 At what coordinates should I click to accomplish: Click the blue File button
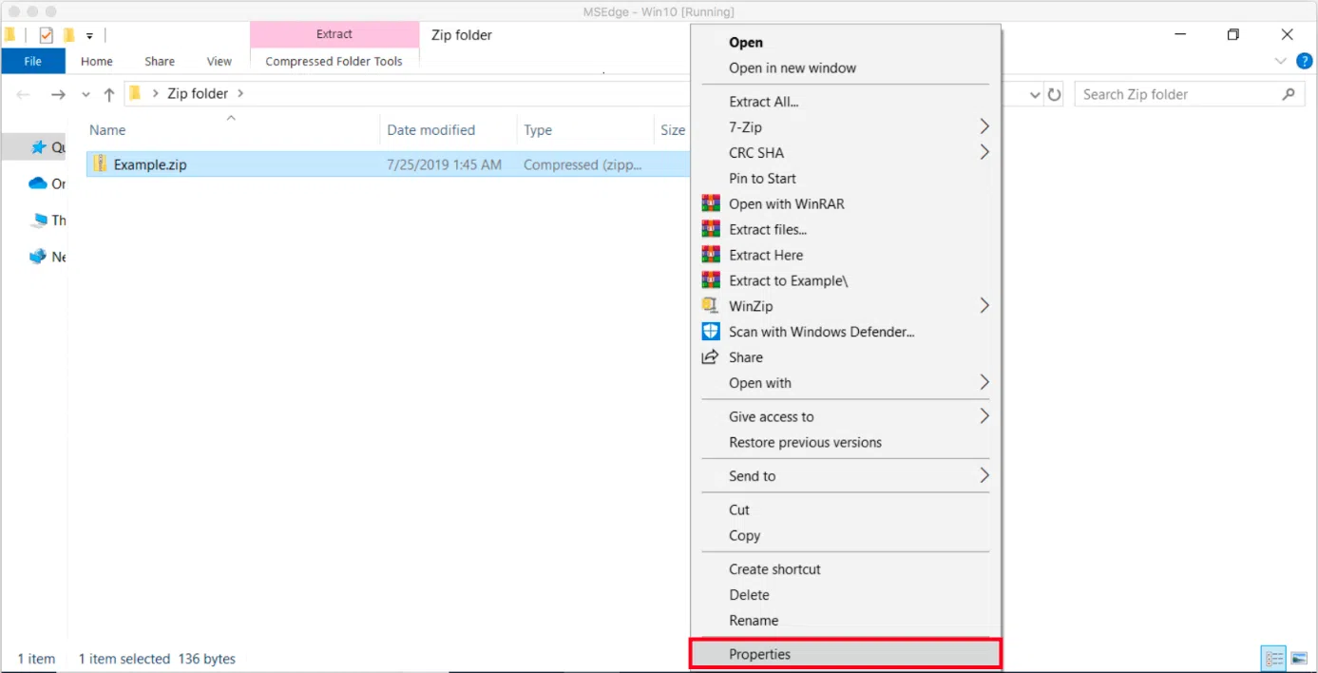tap(32, 61)
